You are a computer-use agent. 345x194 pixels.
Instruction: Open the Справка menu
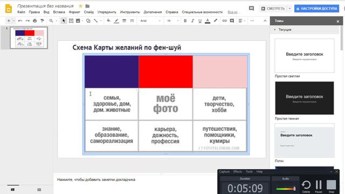click(x=171, y=12)
